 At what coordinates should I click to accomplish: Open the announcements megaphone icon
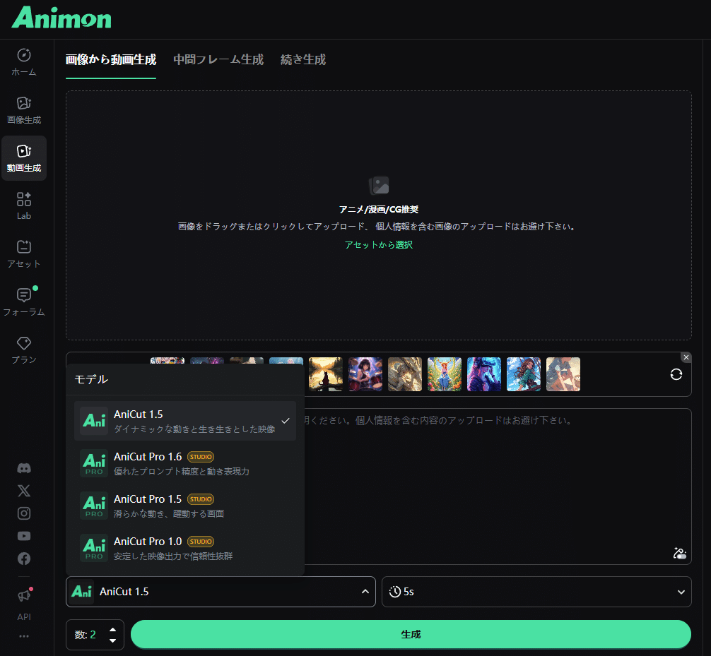23,595
